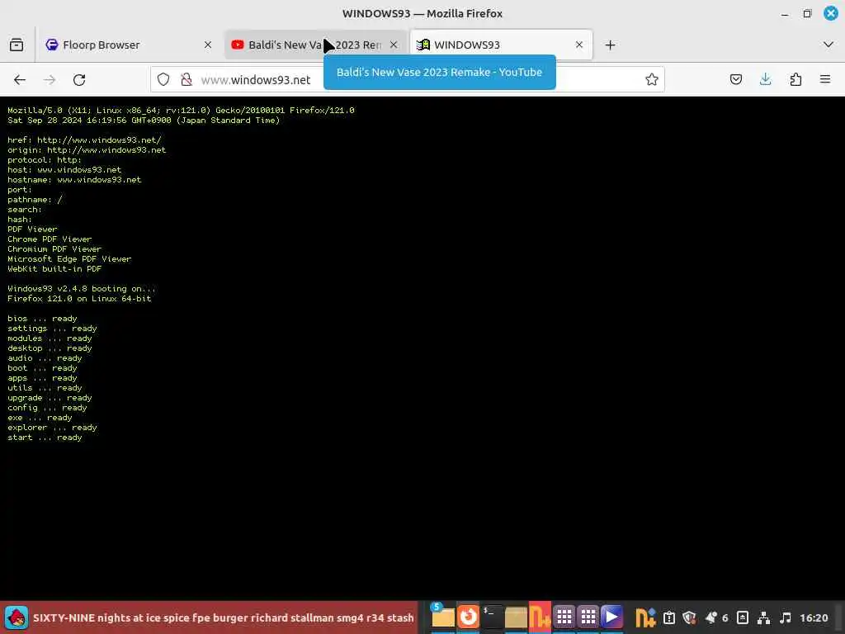845x634 pixels.
Task: Open the clock showing 16:20
Action: click(x=814, y=617)
